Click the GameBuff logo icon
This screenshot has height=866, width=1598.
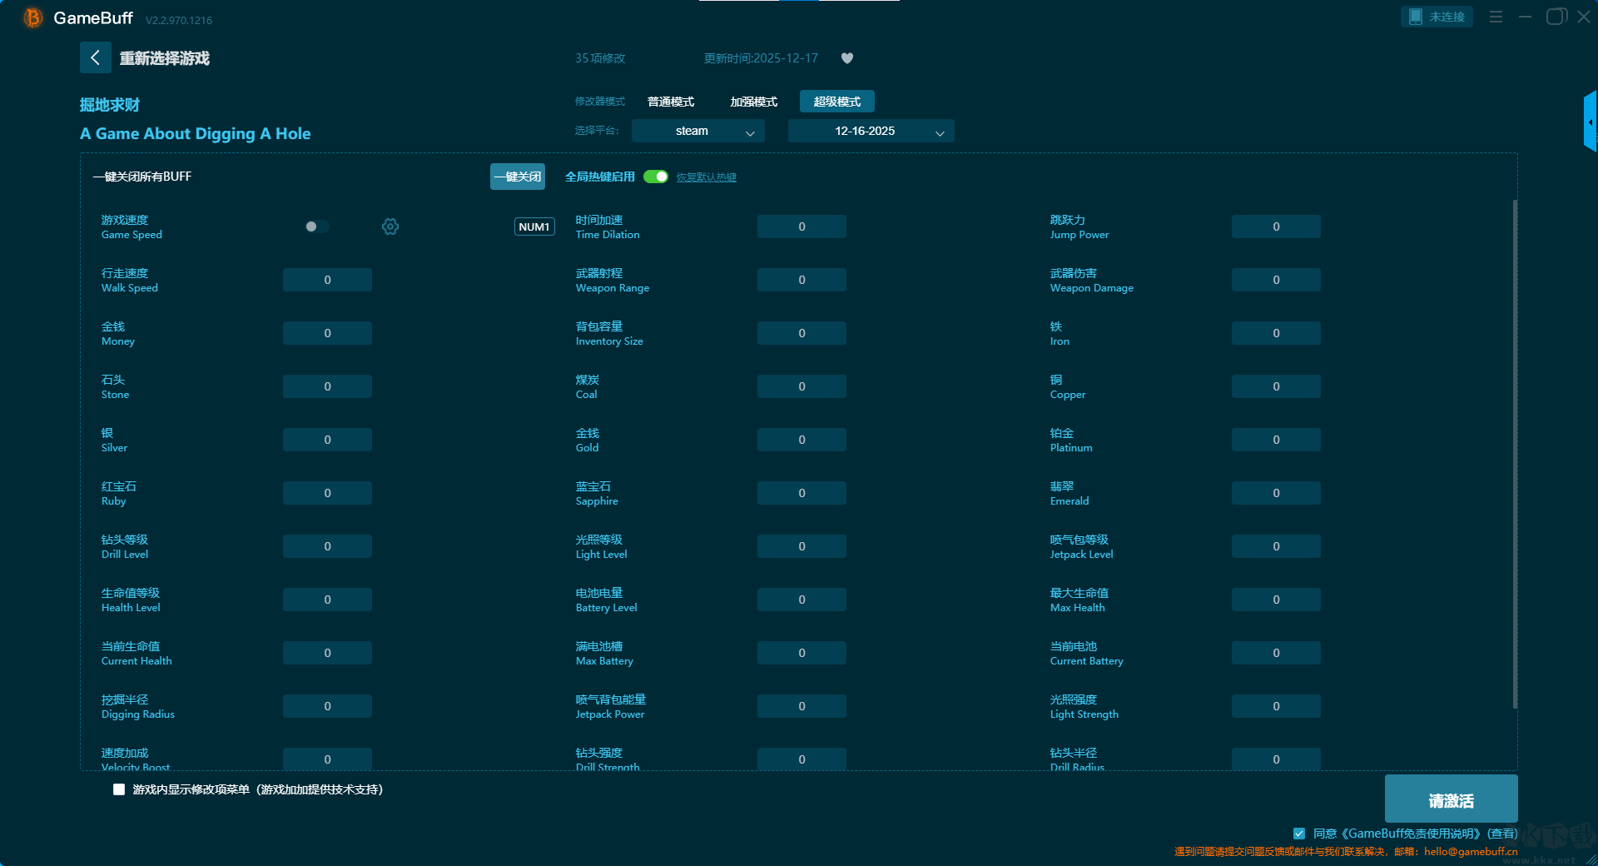click(33, 17)
